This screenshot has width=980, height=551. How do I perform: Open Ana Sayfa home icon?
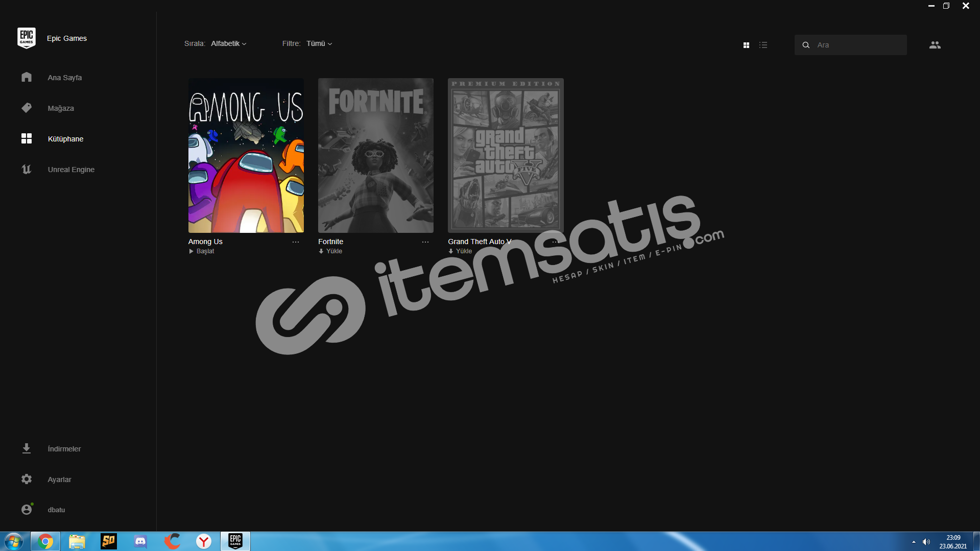coord(27,77)
